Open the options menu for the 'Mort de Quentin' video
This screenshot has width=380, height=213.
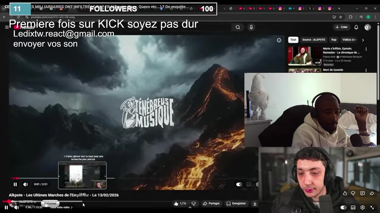click(366, 70)
